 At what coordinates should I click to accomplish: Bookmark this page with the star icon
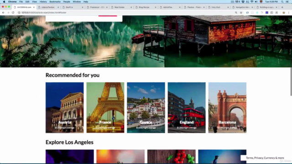coord(241,13)
